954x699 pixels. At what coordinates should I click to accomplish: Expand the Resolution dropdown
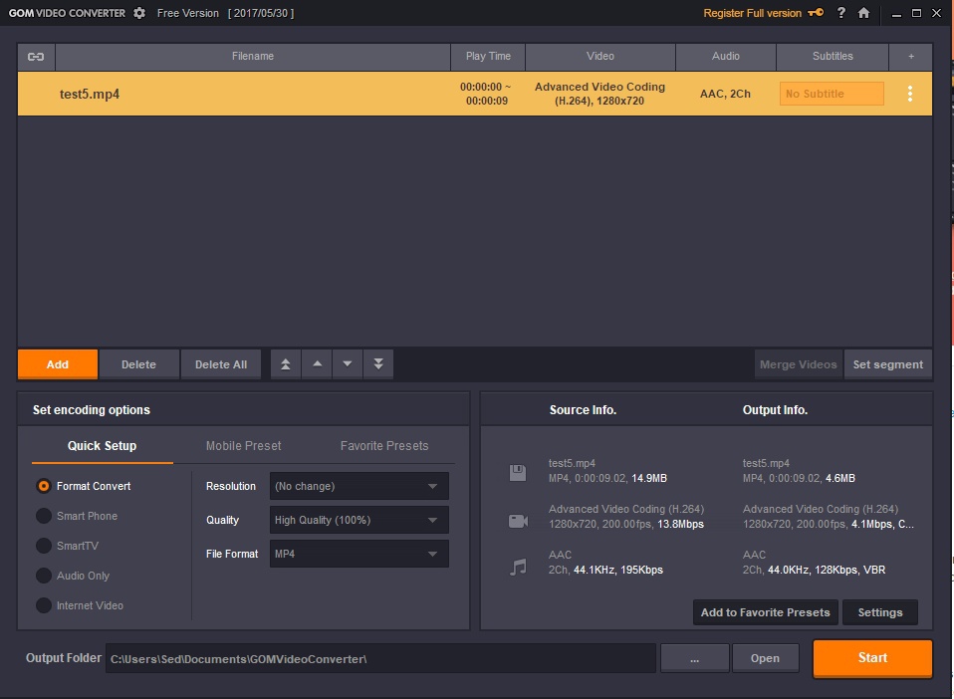358,486
